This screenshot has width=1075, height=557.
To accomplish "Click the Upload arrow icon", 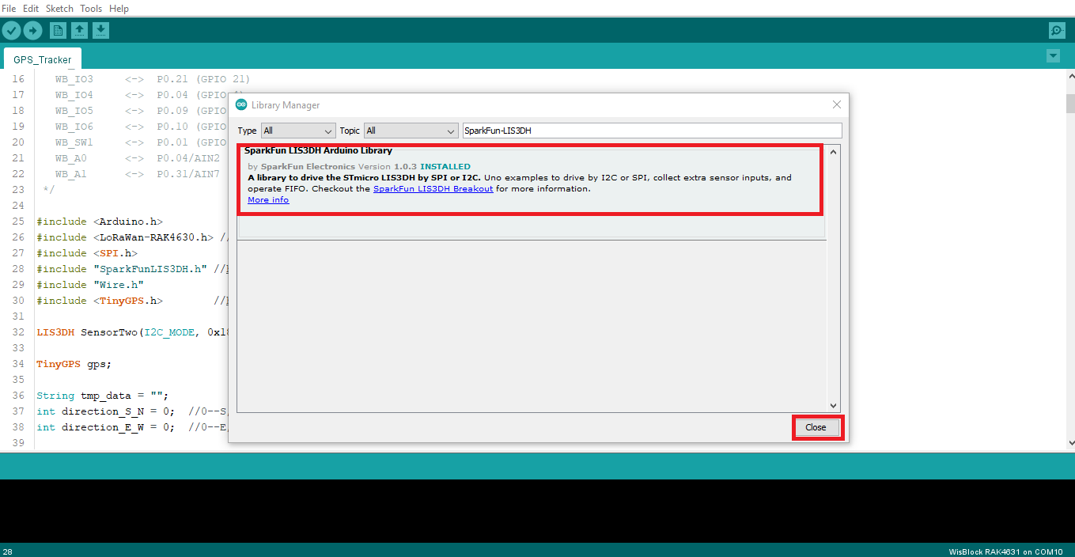I will tap(32, 30).
